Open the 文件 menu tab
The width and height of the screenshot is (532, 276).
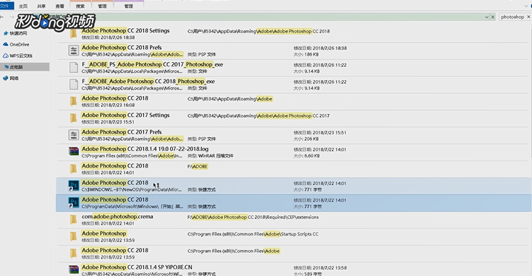(7, 6)
